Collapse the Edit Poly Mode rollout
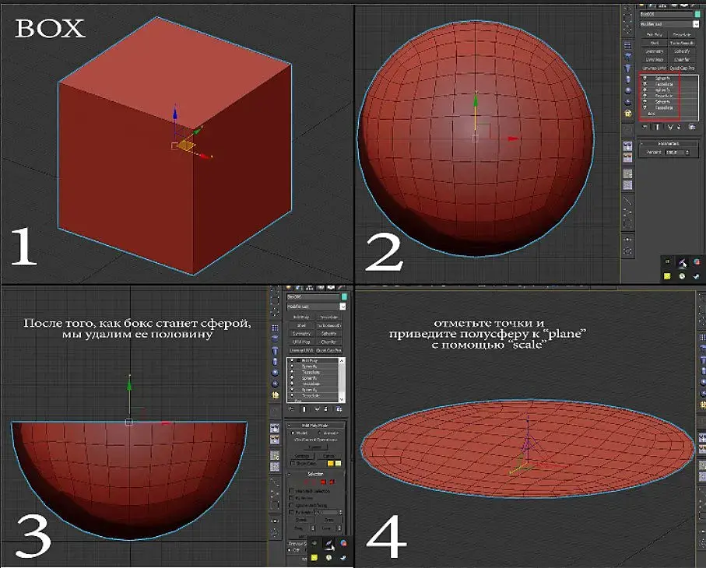 (315, 426)
